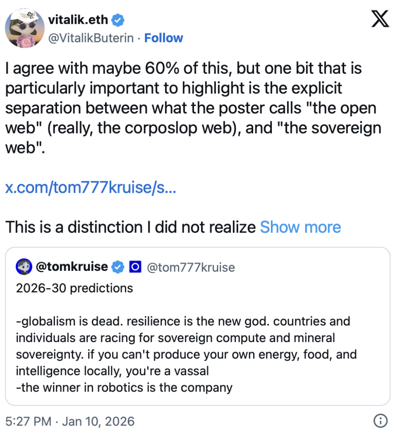Click the blue square affiliation badge near @tom777kruise

(x=135, y=267)
